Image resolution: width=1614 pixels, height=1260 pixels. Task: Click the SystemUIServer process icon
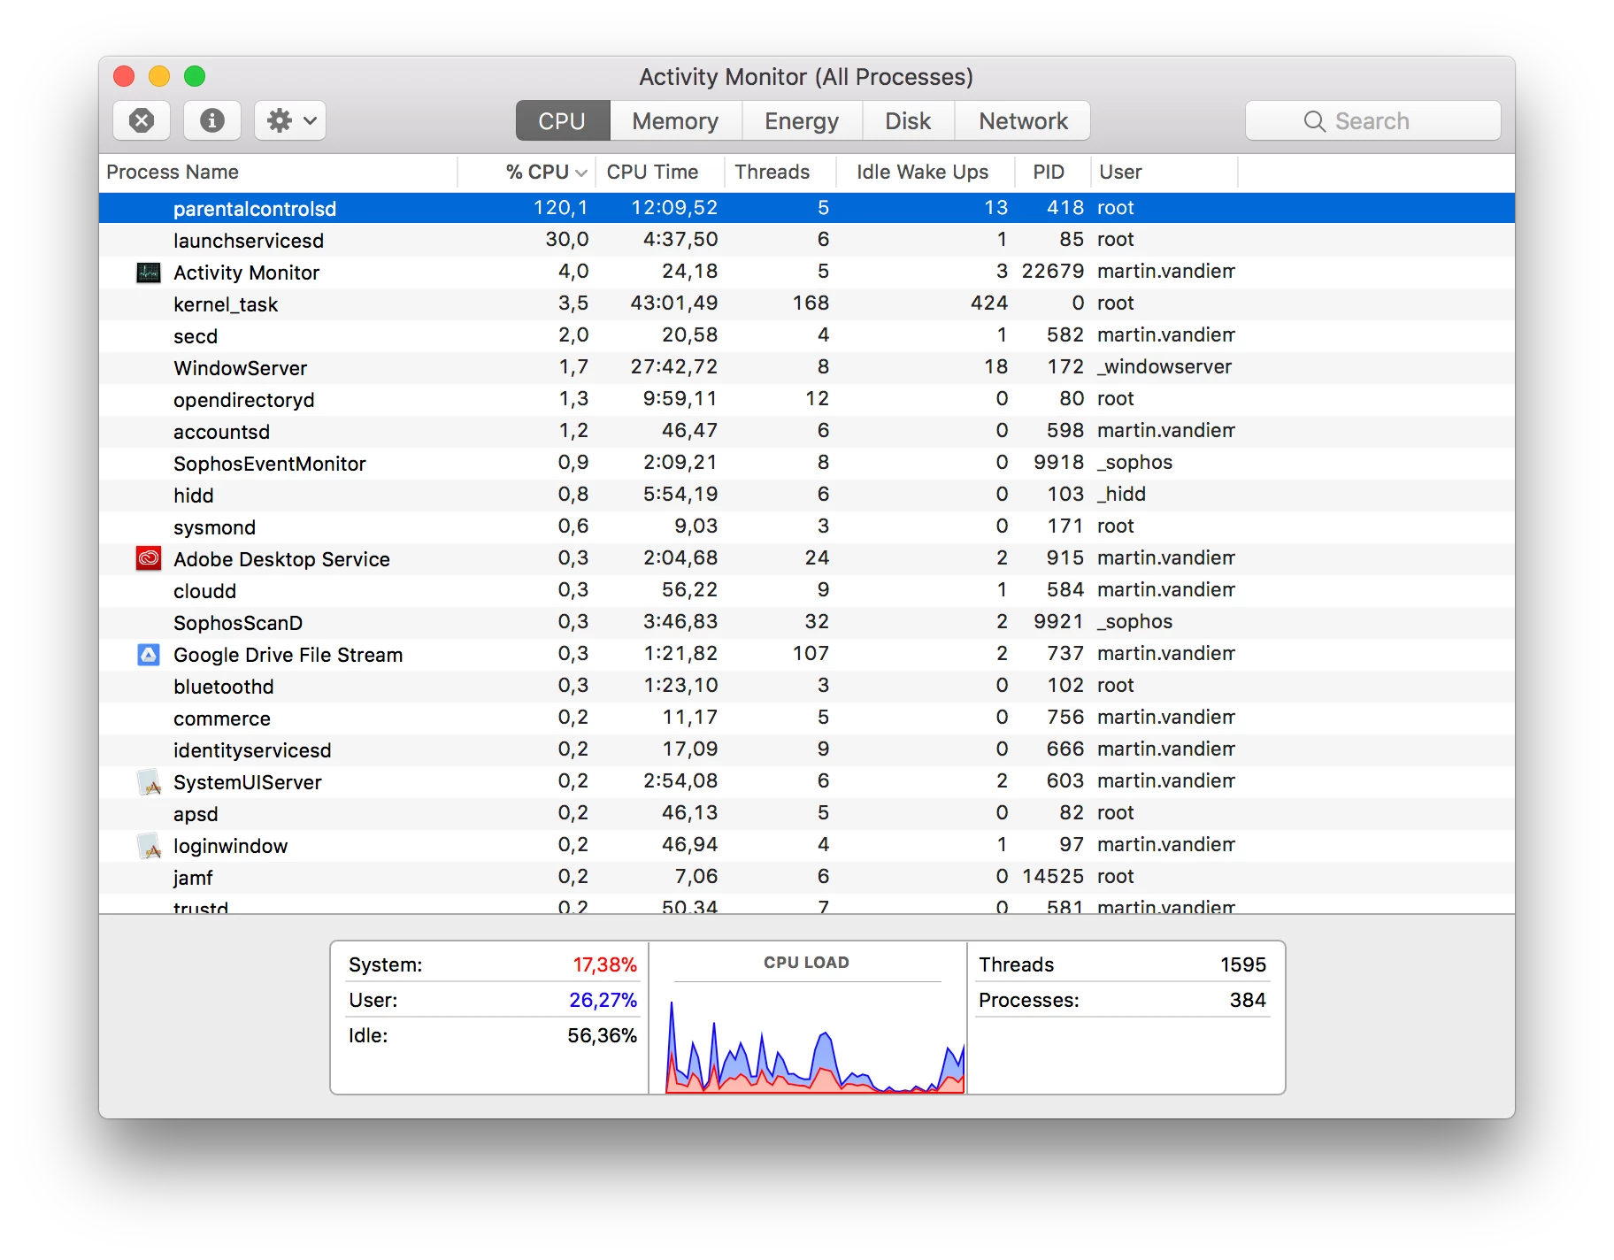(150, 782)
